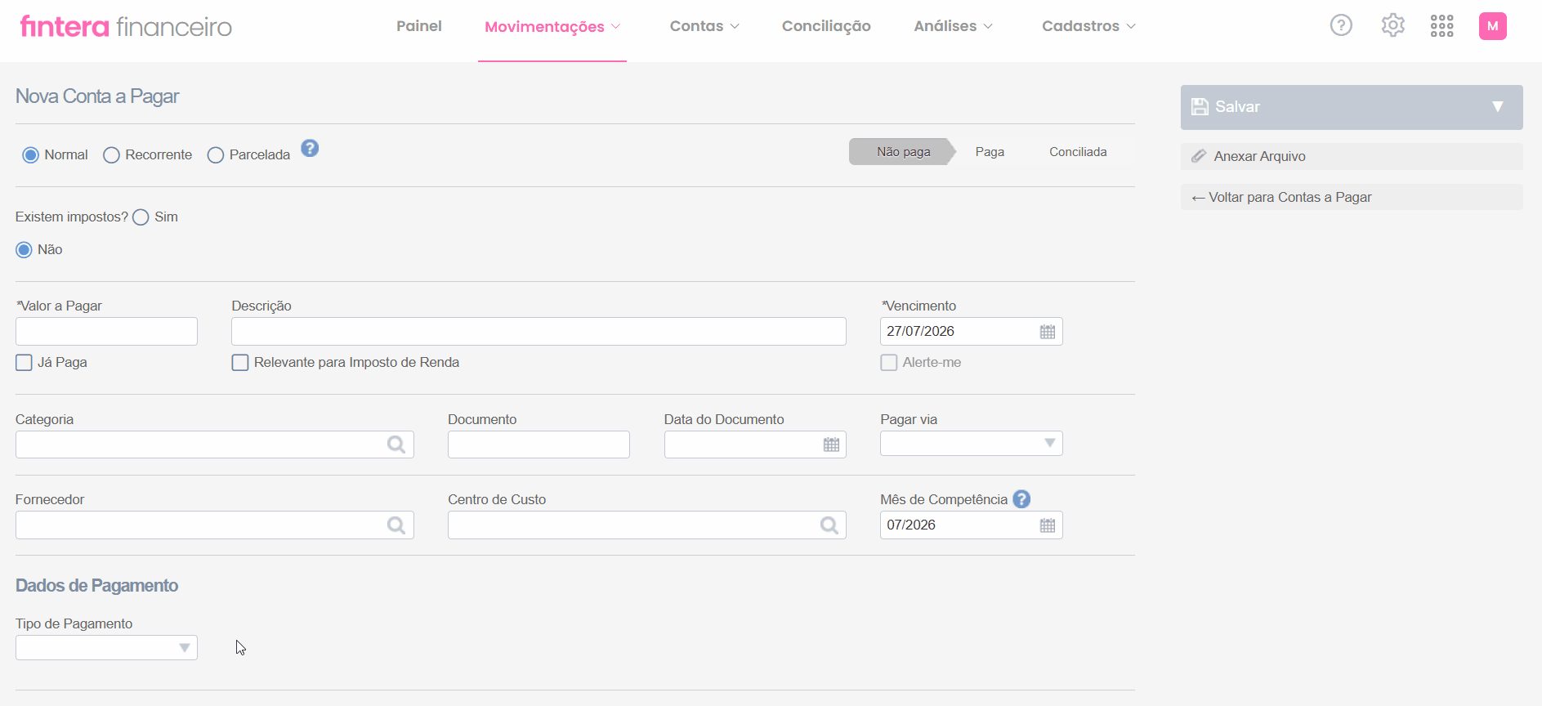
Task: Open the Vencimento calendar picker
Action: 1048,332
